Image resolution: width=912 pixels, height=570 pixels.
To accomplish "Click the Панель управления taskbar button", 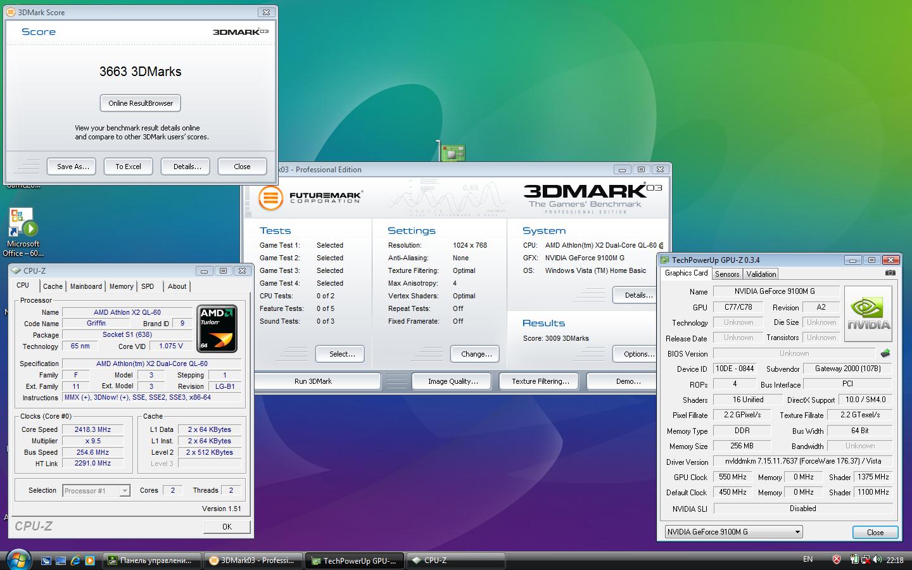I will [152, 560].
